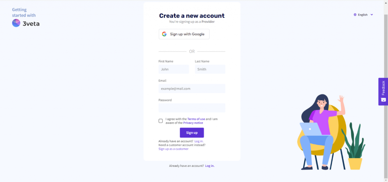Screen dimensions: 388x182
Task: Open the Terms of use link
Action: coord(196,119)
